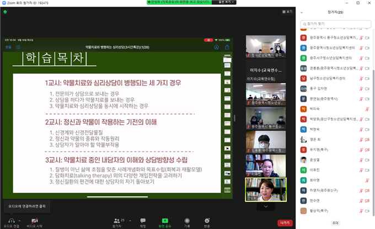Click the red Leave meeting button
375x229 pixels.
[285, 222]
